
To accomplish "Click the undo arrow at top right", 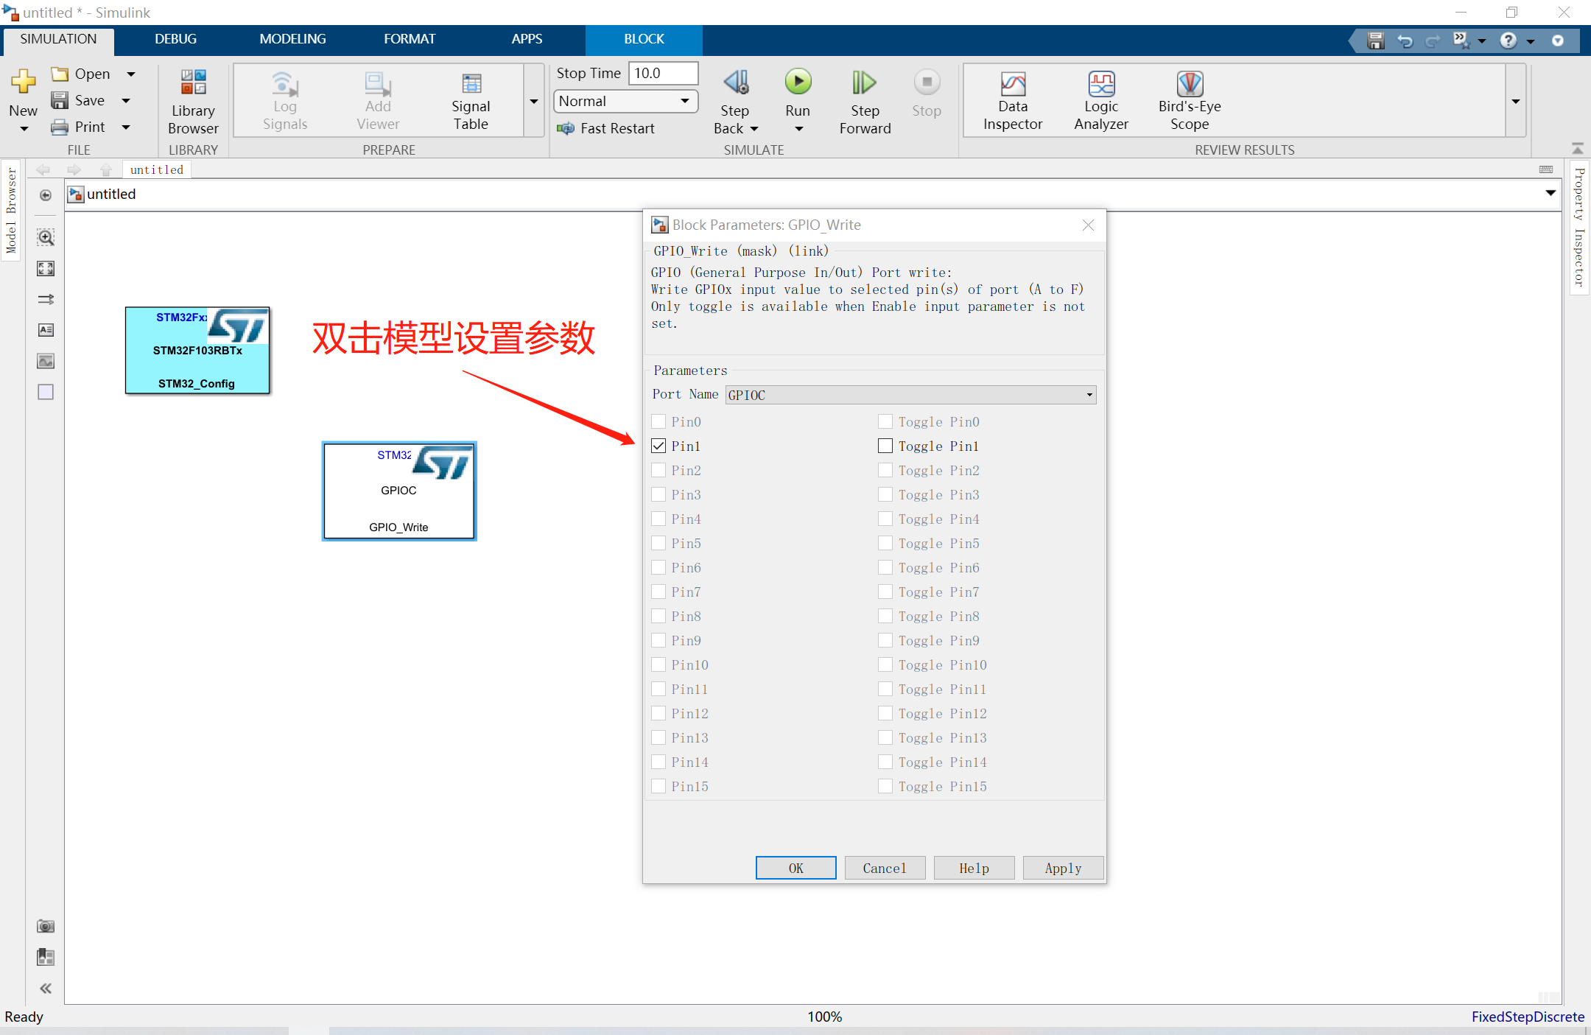I will [1405, 41].
